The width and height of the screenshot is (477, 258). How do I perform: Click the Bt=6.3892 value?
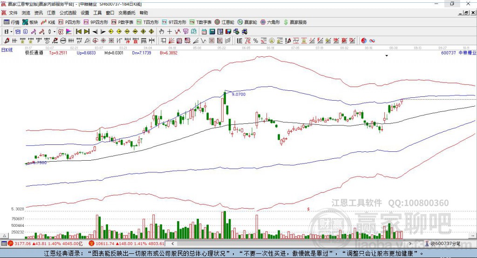point(169,53)
